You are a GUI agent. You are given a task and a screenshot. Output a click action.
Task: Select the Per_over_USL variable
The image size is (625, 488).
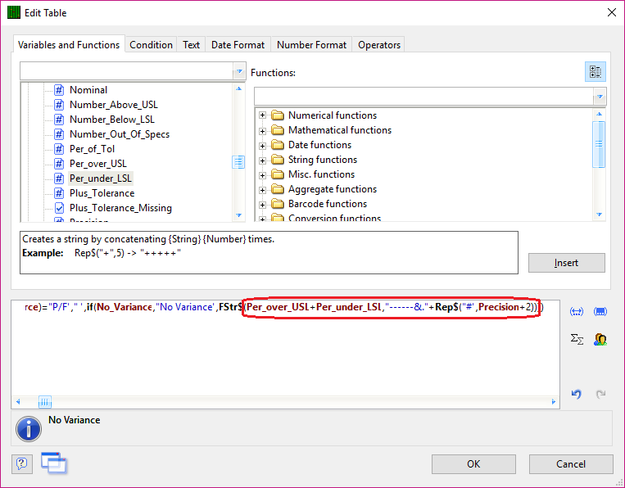[98, 164]
